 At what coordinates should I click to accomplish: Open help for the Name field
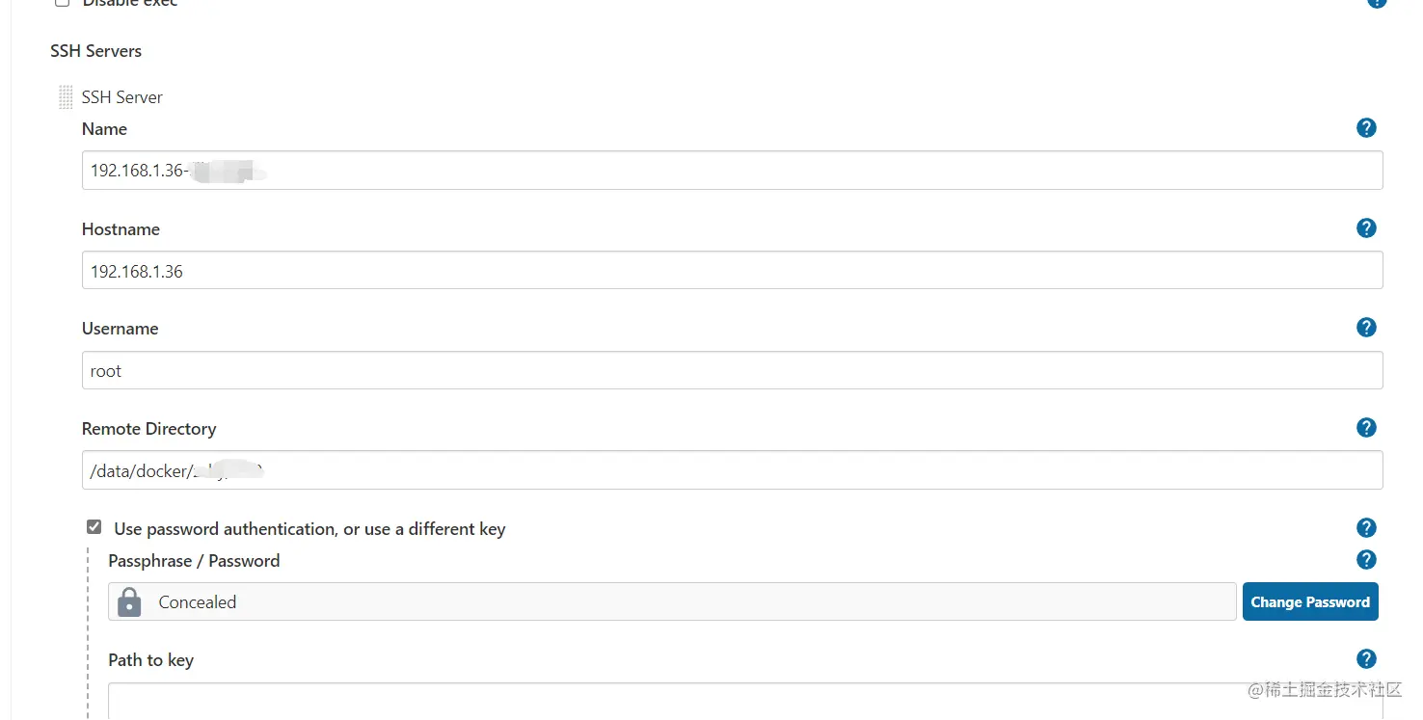[x=1366, y=128]
